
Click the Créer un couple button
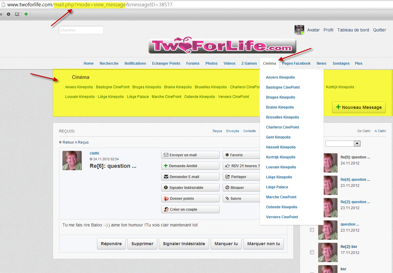point(190,210)
